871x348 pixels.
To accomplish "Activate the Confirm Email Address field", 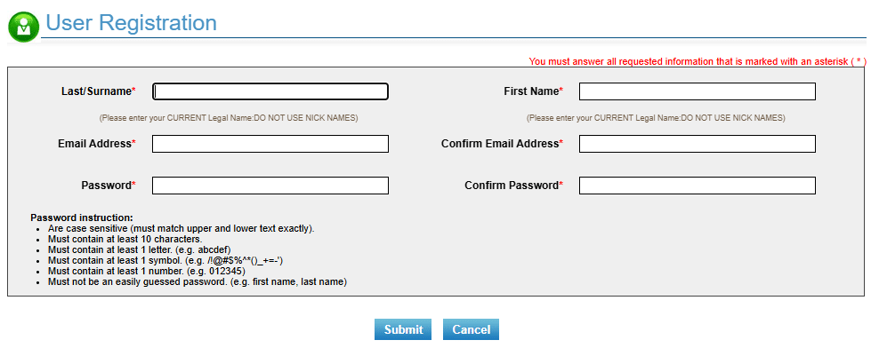I will point(698,144).
